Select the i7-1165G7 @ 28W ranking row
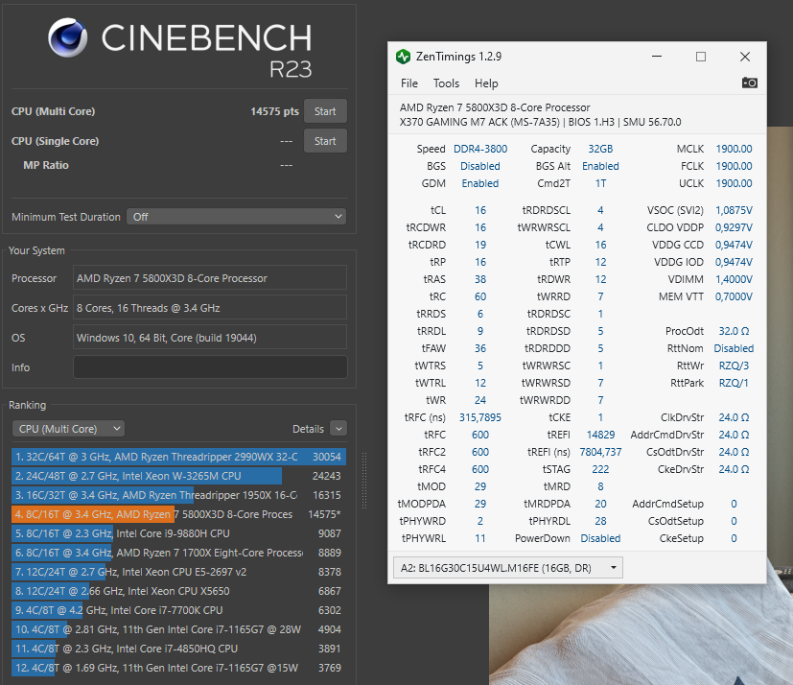Viewport: 793px width, 685px height. click(178, 630)
